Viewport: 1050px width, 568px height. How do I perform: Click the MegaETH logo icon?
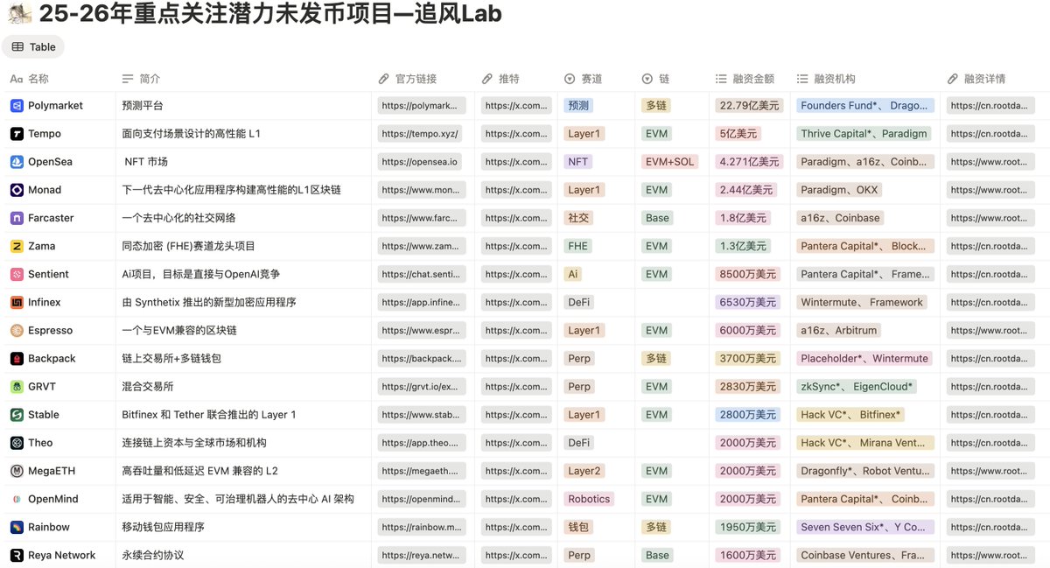tap(17, 471)
